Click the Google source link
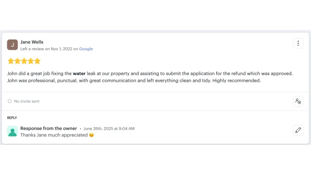 coord(86,49)
